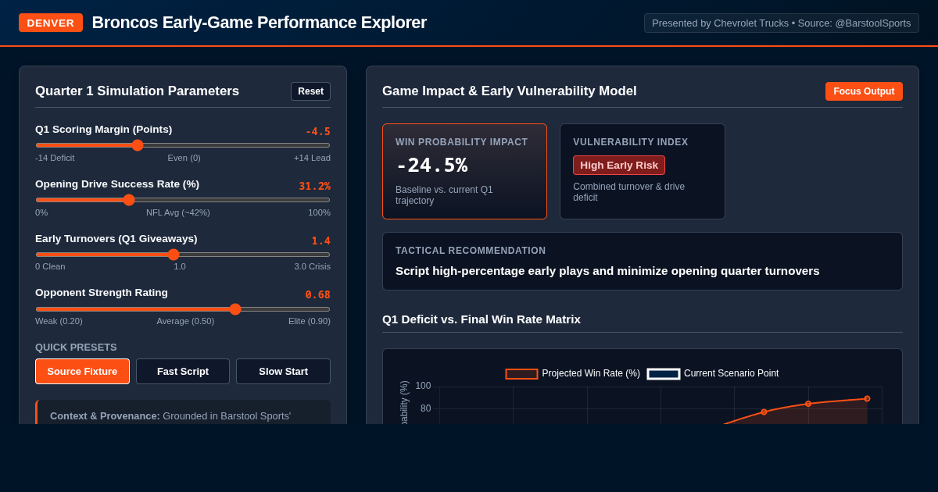The image size is (938, 492).
Task: Click the Win Probability Impact card
Action: pos(464,171)
